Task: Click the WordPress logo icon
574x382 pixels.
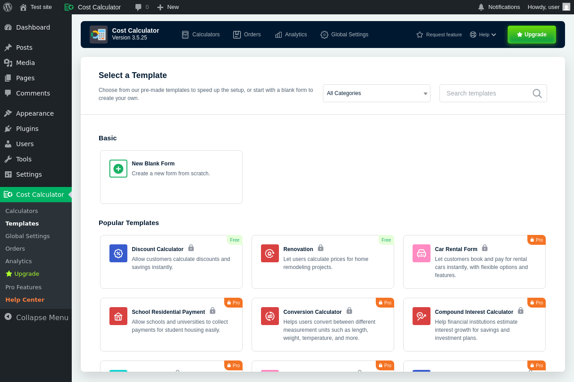Action: (8, 7)
